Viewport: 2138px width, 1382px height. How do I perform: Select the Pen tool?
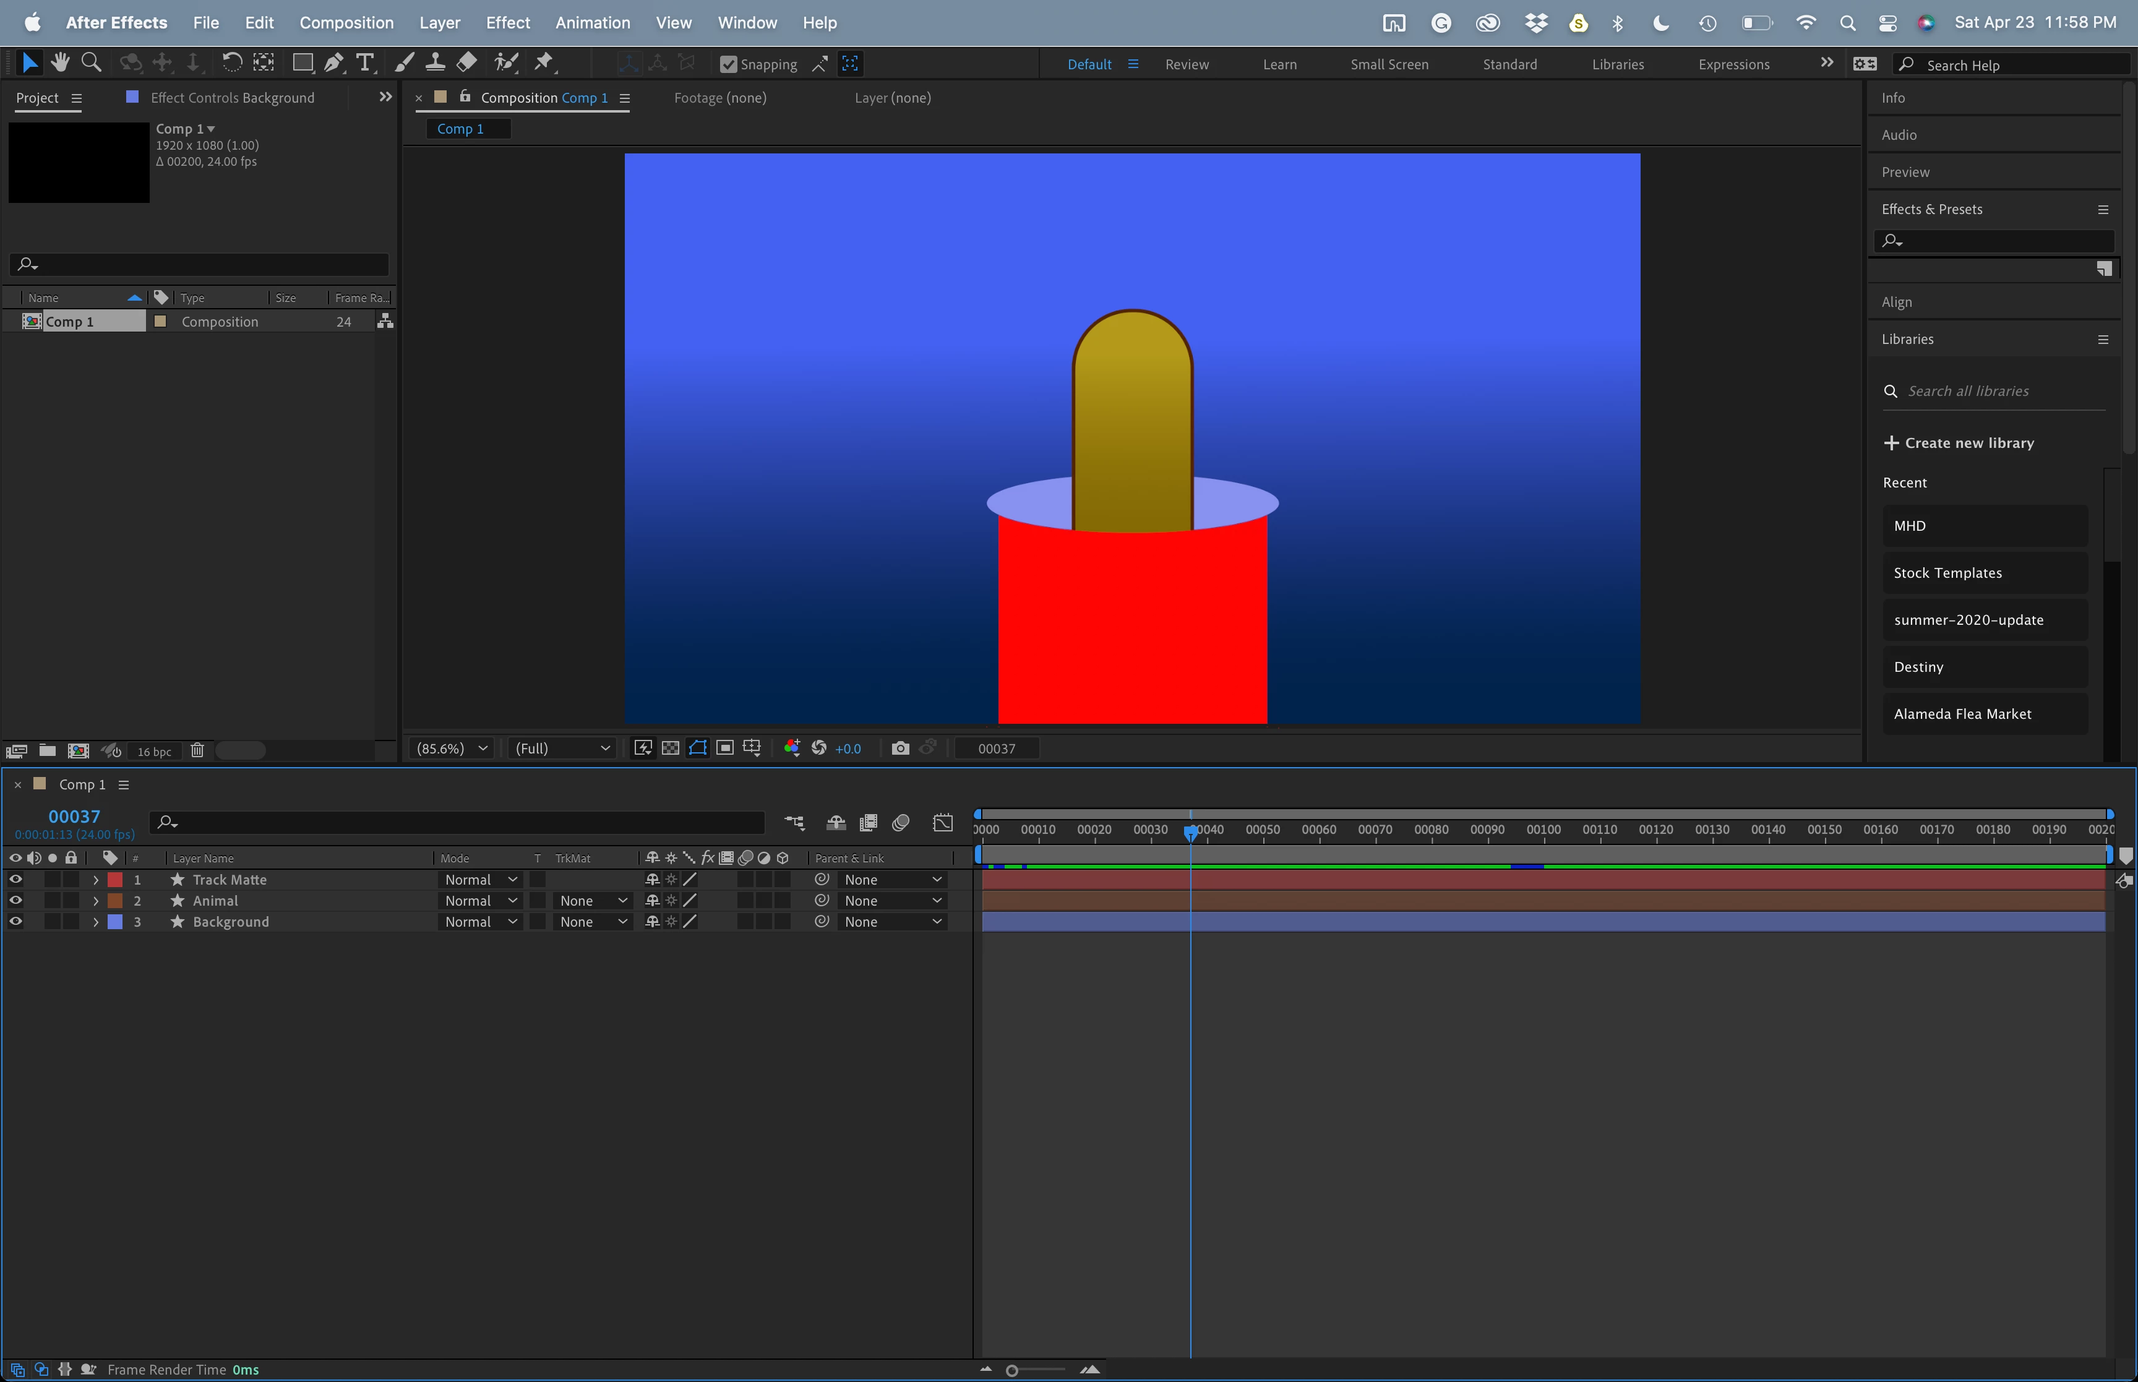pyautogui.click(x=333, y=63)
